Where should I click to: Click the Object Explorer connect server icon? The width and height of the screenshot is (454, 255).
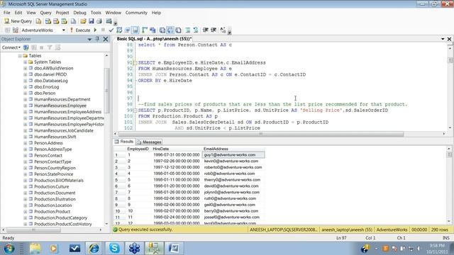click(26, 47)
